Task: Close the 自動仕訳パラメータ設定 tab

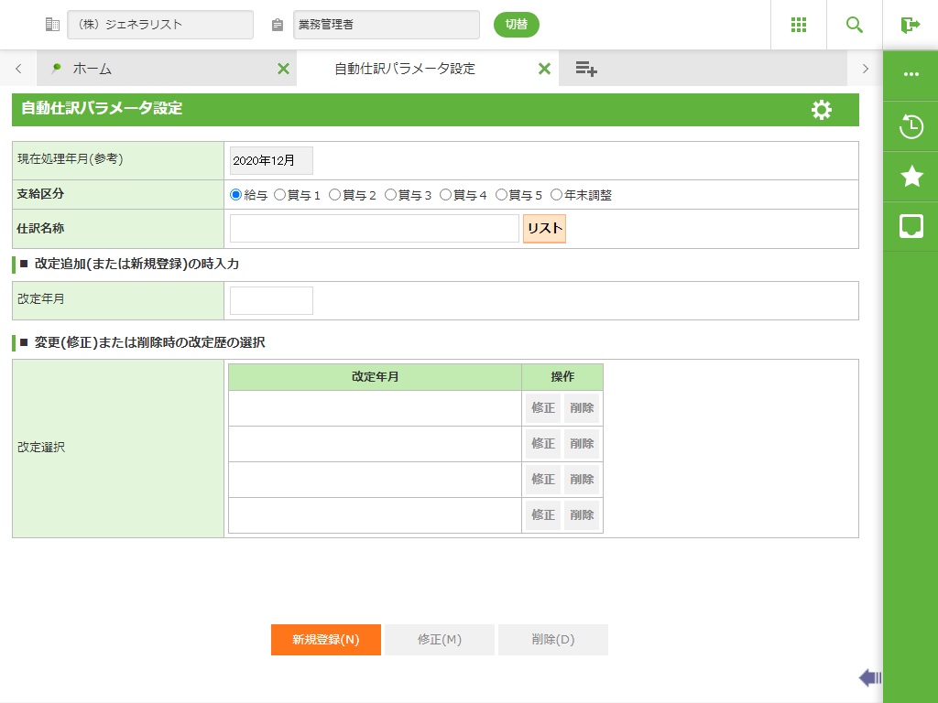Action: click(544, 69)
